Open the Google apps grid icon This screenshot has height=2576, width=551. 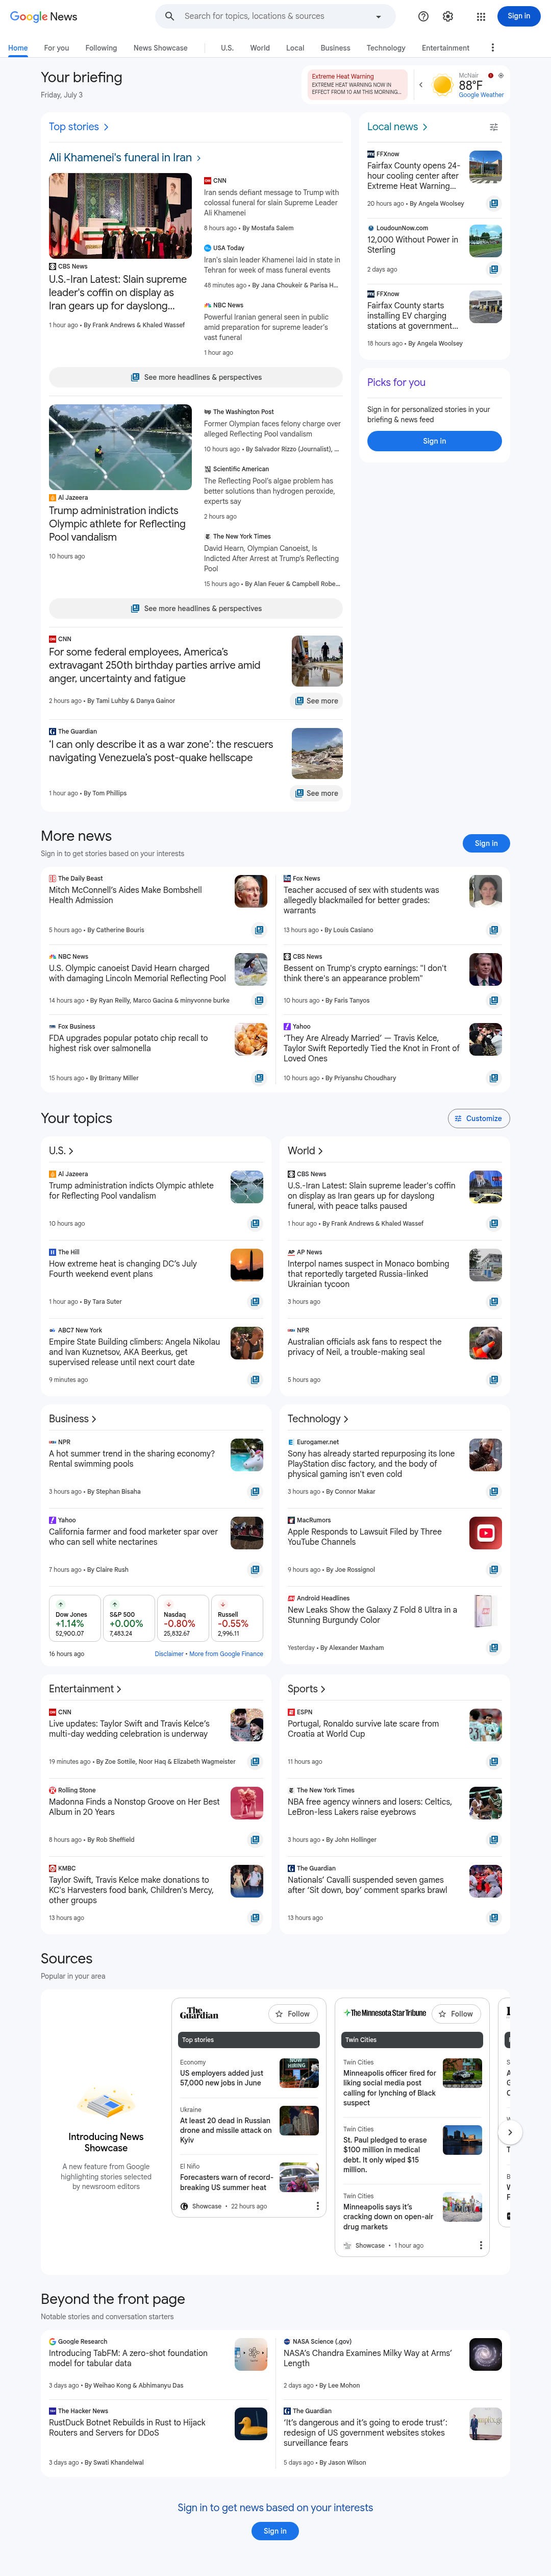(x=480, y=16)
